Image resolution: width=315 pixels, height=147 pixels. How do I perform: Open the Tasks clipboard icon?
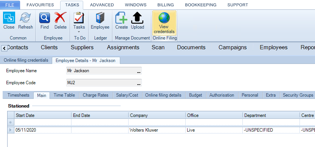(x=79, y=18)
